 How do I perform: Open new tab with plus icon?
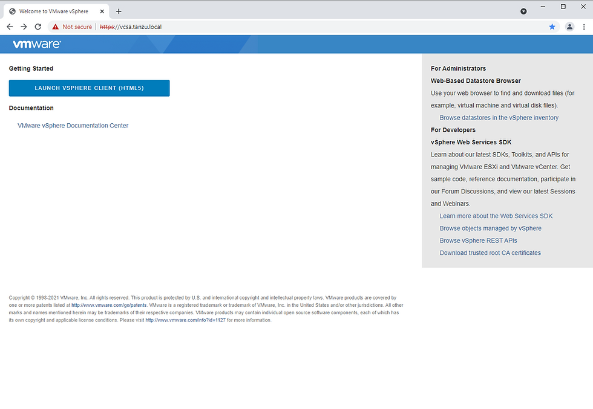119,11
